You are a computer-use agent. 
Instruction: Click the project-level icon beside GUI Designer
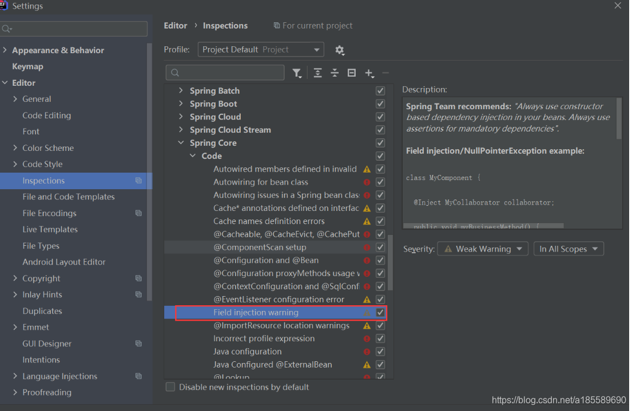tap(138, 344)
